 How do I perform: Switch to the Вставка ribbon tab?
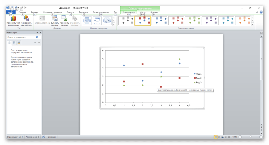35,12
